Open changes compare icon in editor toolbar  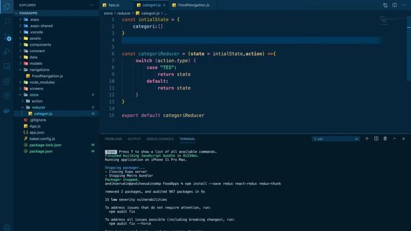tap(385, 5)
